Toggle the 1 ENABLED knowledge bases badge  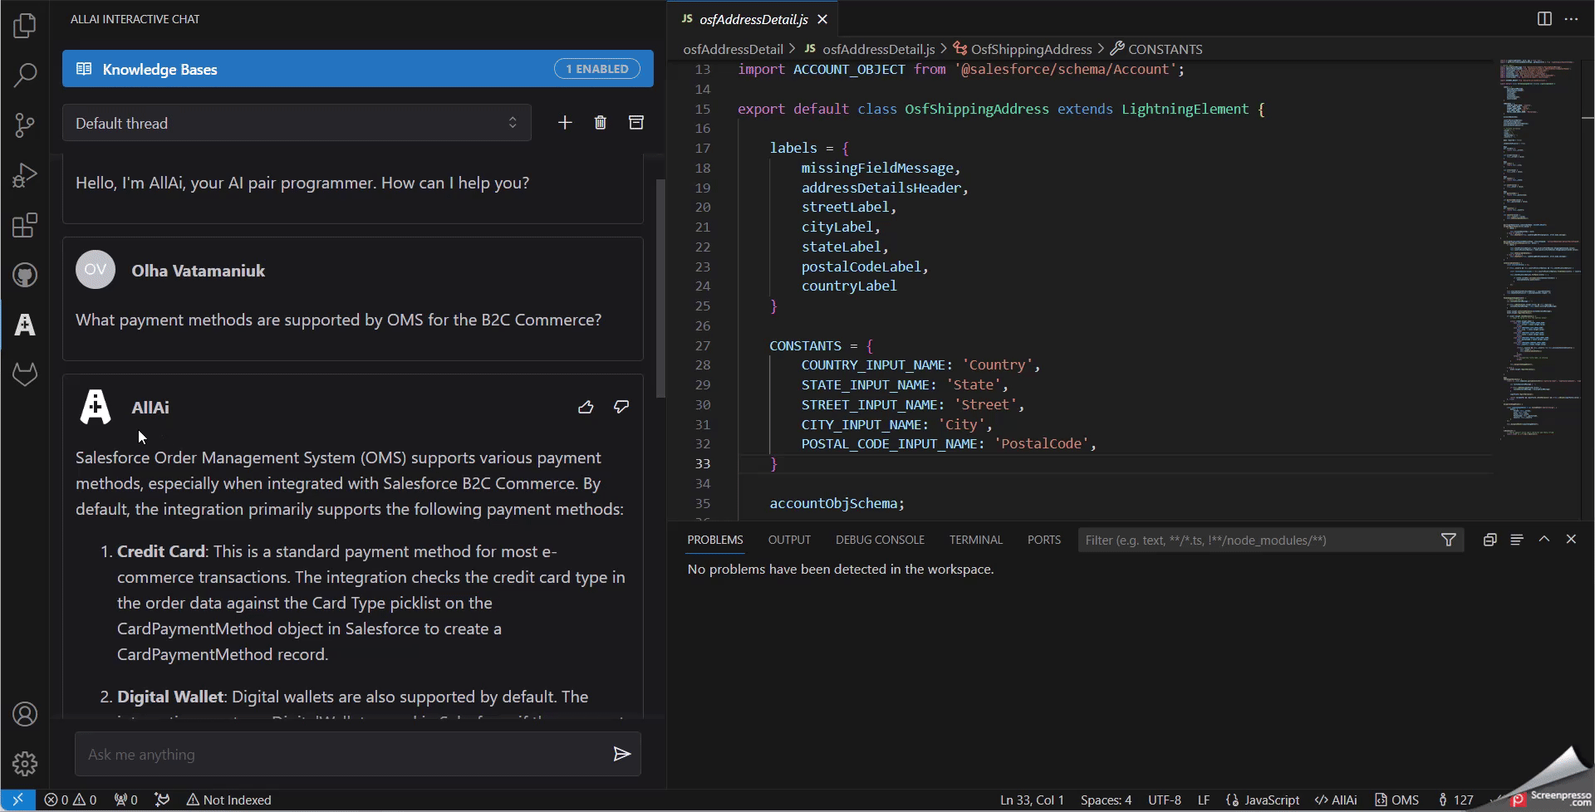(x=596, y=68)
